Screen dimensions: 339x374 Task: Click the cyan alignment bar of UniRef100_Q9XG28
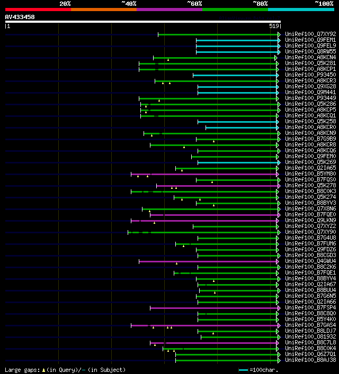pos(237,87)
